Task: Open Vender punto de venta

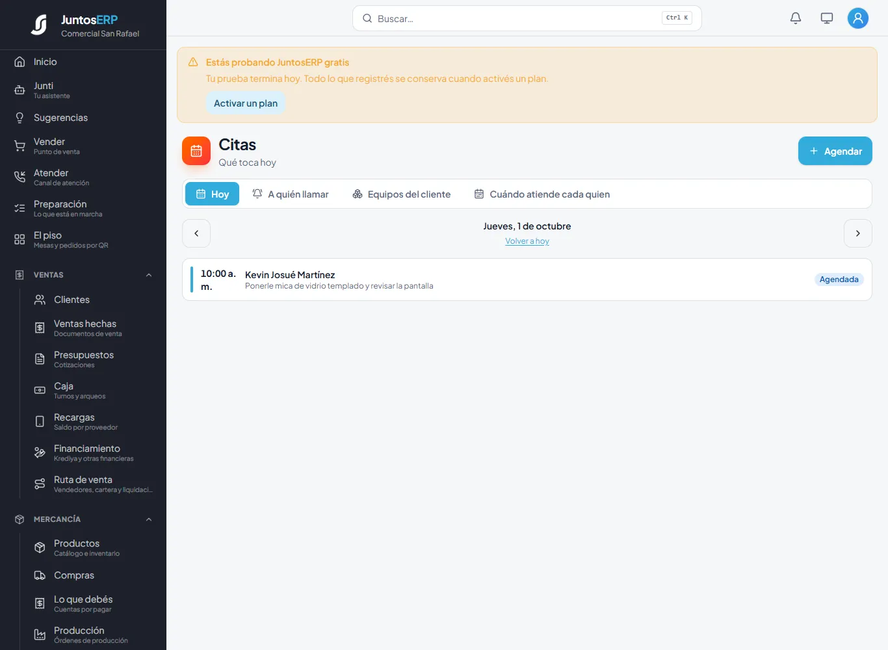Action: point(83,146)
